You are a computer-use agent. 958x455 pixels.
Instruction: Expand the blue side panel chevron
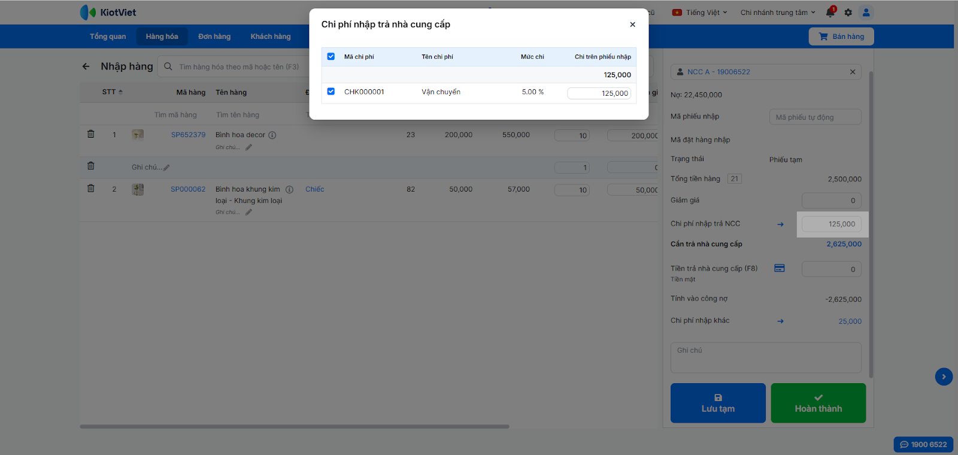click(x=944, y=377)
